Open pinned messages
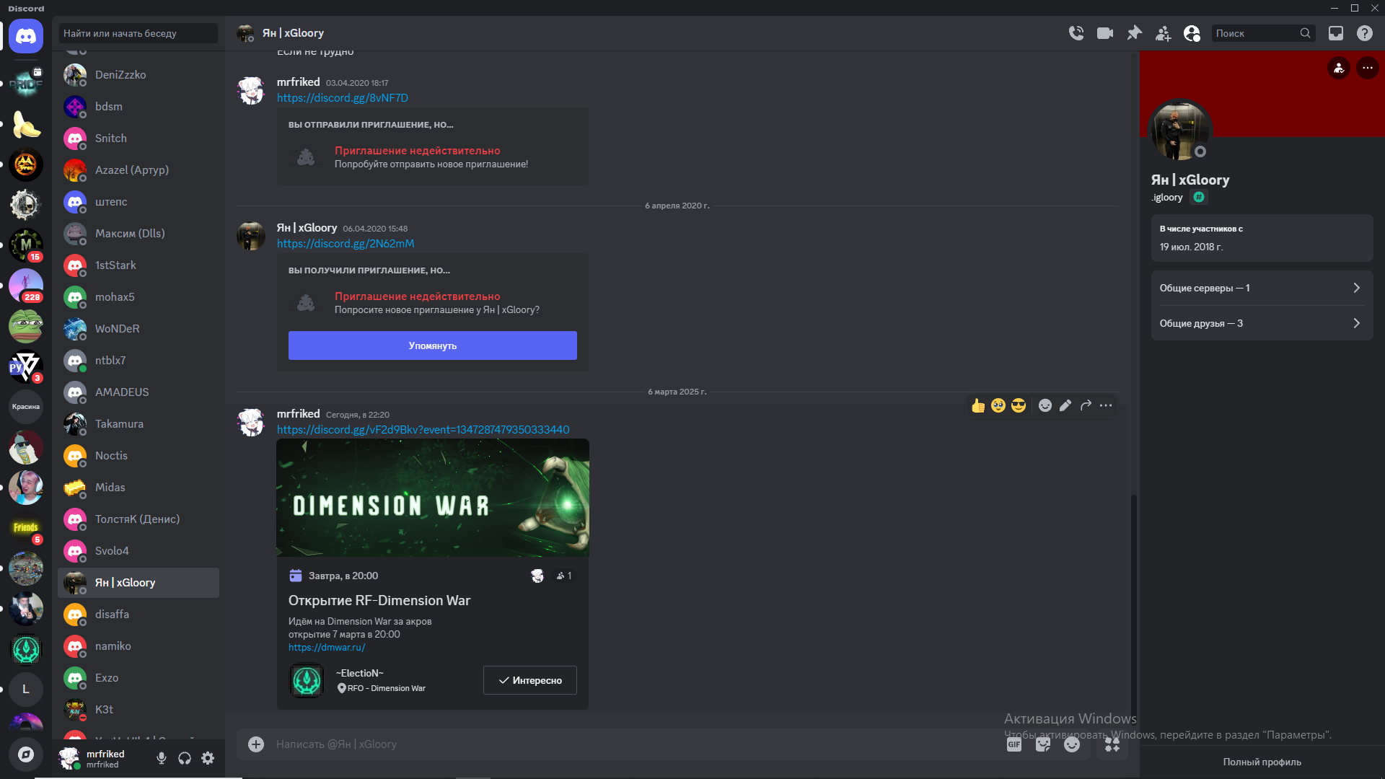This screenshot has width=1385, height=779. pos(1134,33)
